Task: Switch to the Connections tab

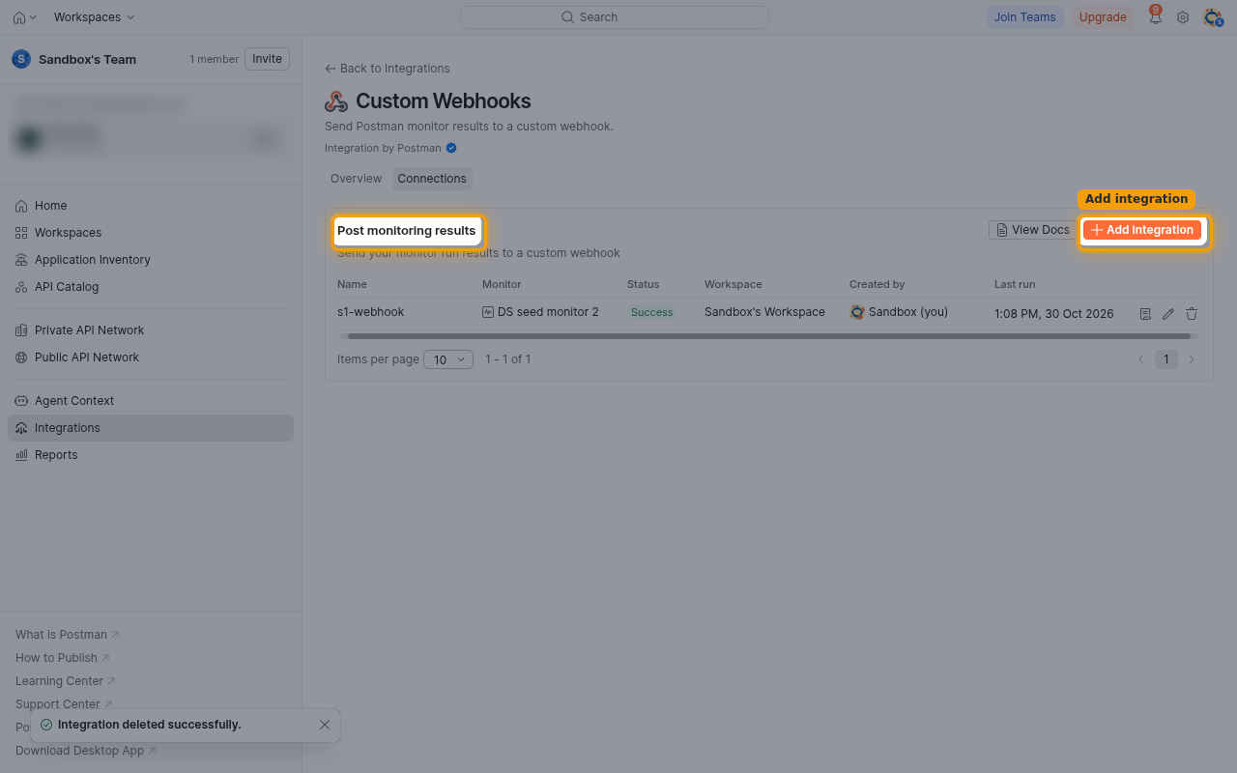Action: tap(432, 179)
